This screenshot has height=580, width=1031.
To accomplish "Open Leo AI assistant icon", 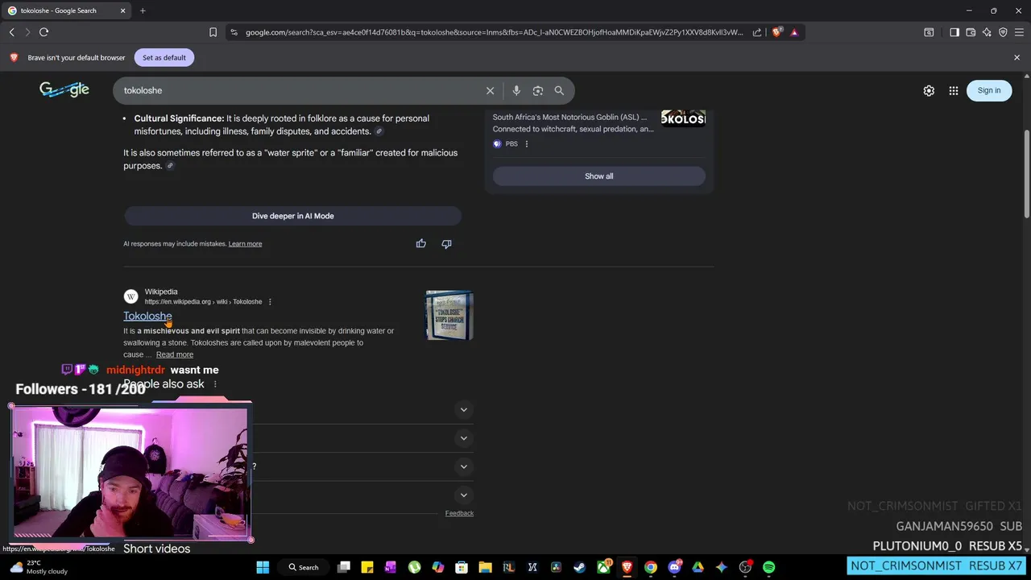I will (987, 32).
